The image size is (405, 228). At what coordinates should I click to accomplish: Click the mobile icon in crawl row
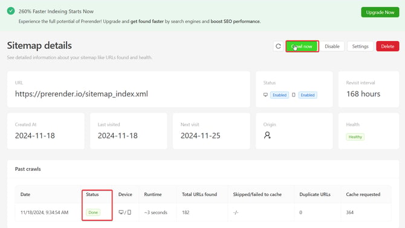(129, 212)
